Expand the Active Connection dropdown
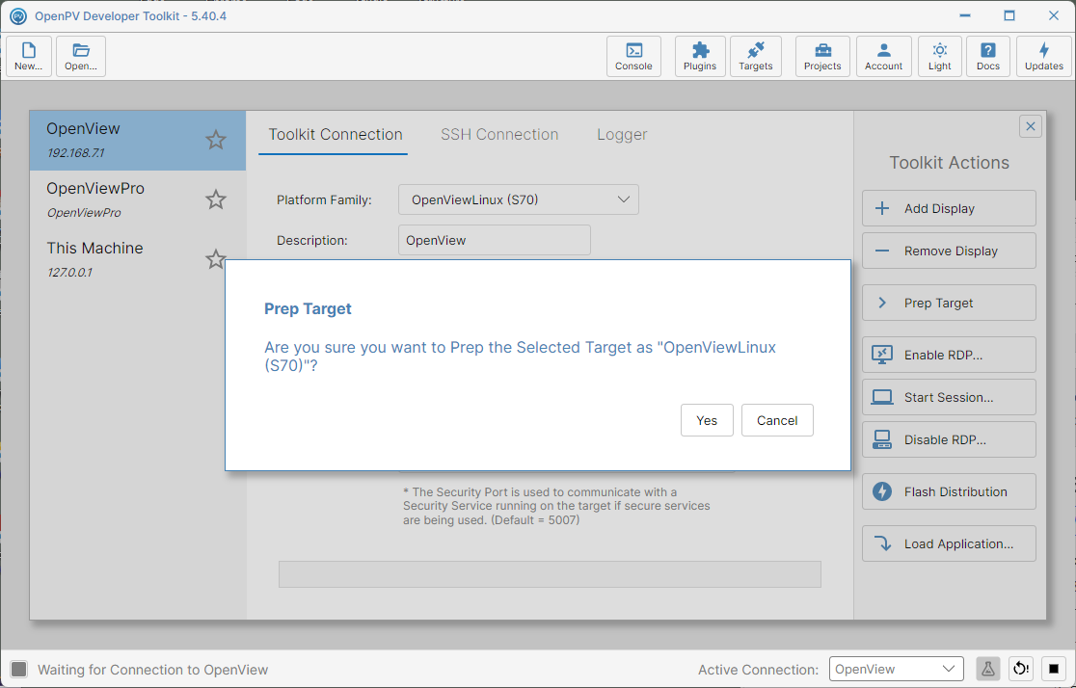Viewport: 1076px width, 688px height. tap(897, 669)
